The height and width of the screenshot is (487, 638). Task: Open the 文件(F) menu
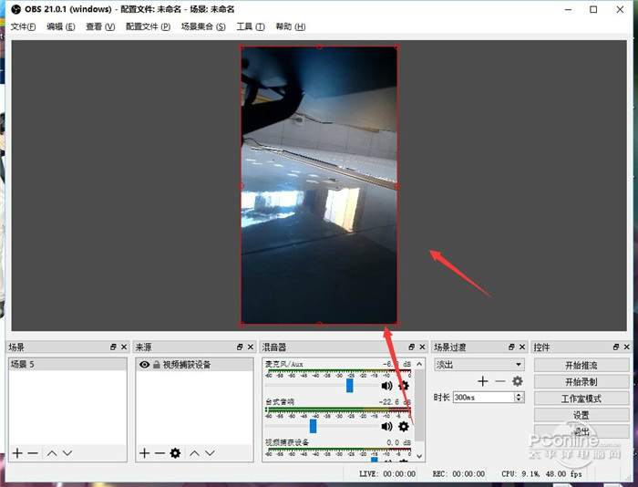tap(23, 26)
